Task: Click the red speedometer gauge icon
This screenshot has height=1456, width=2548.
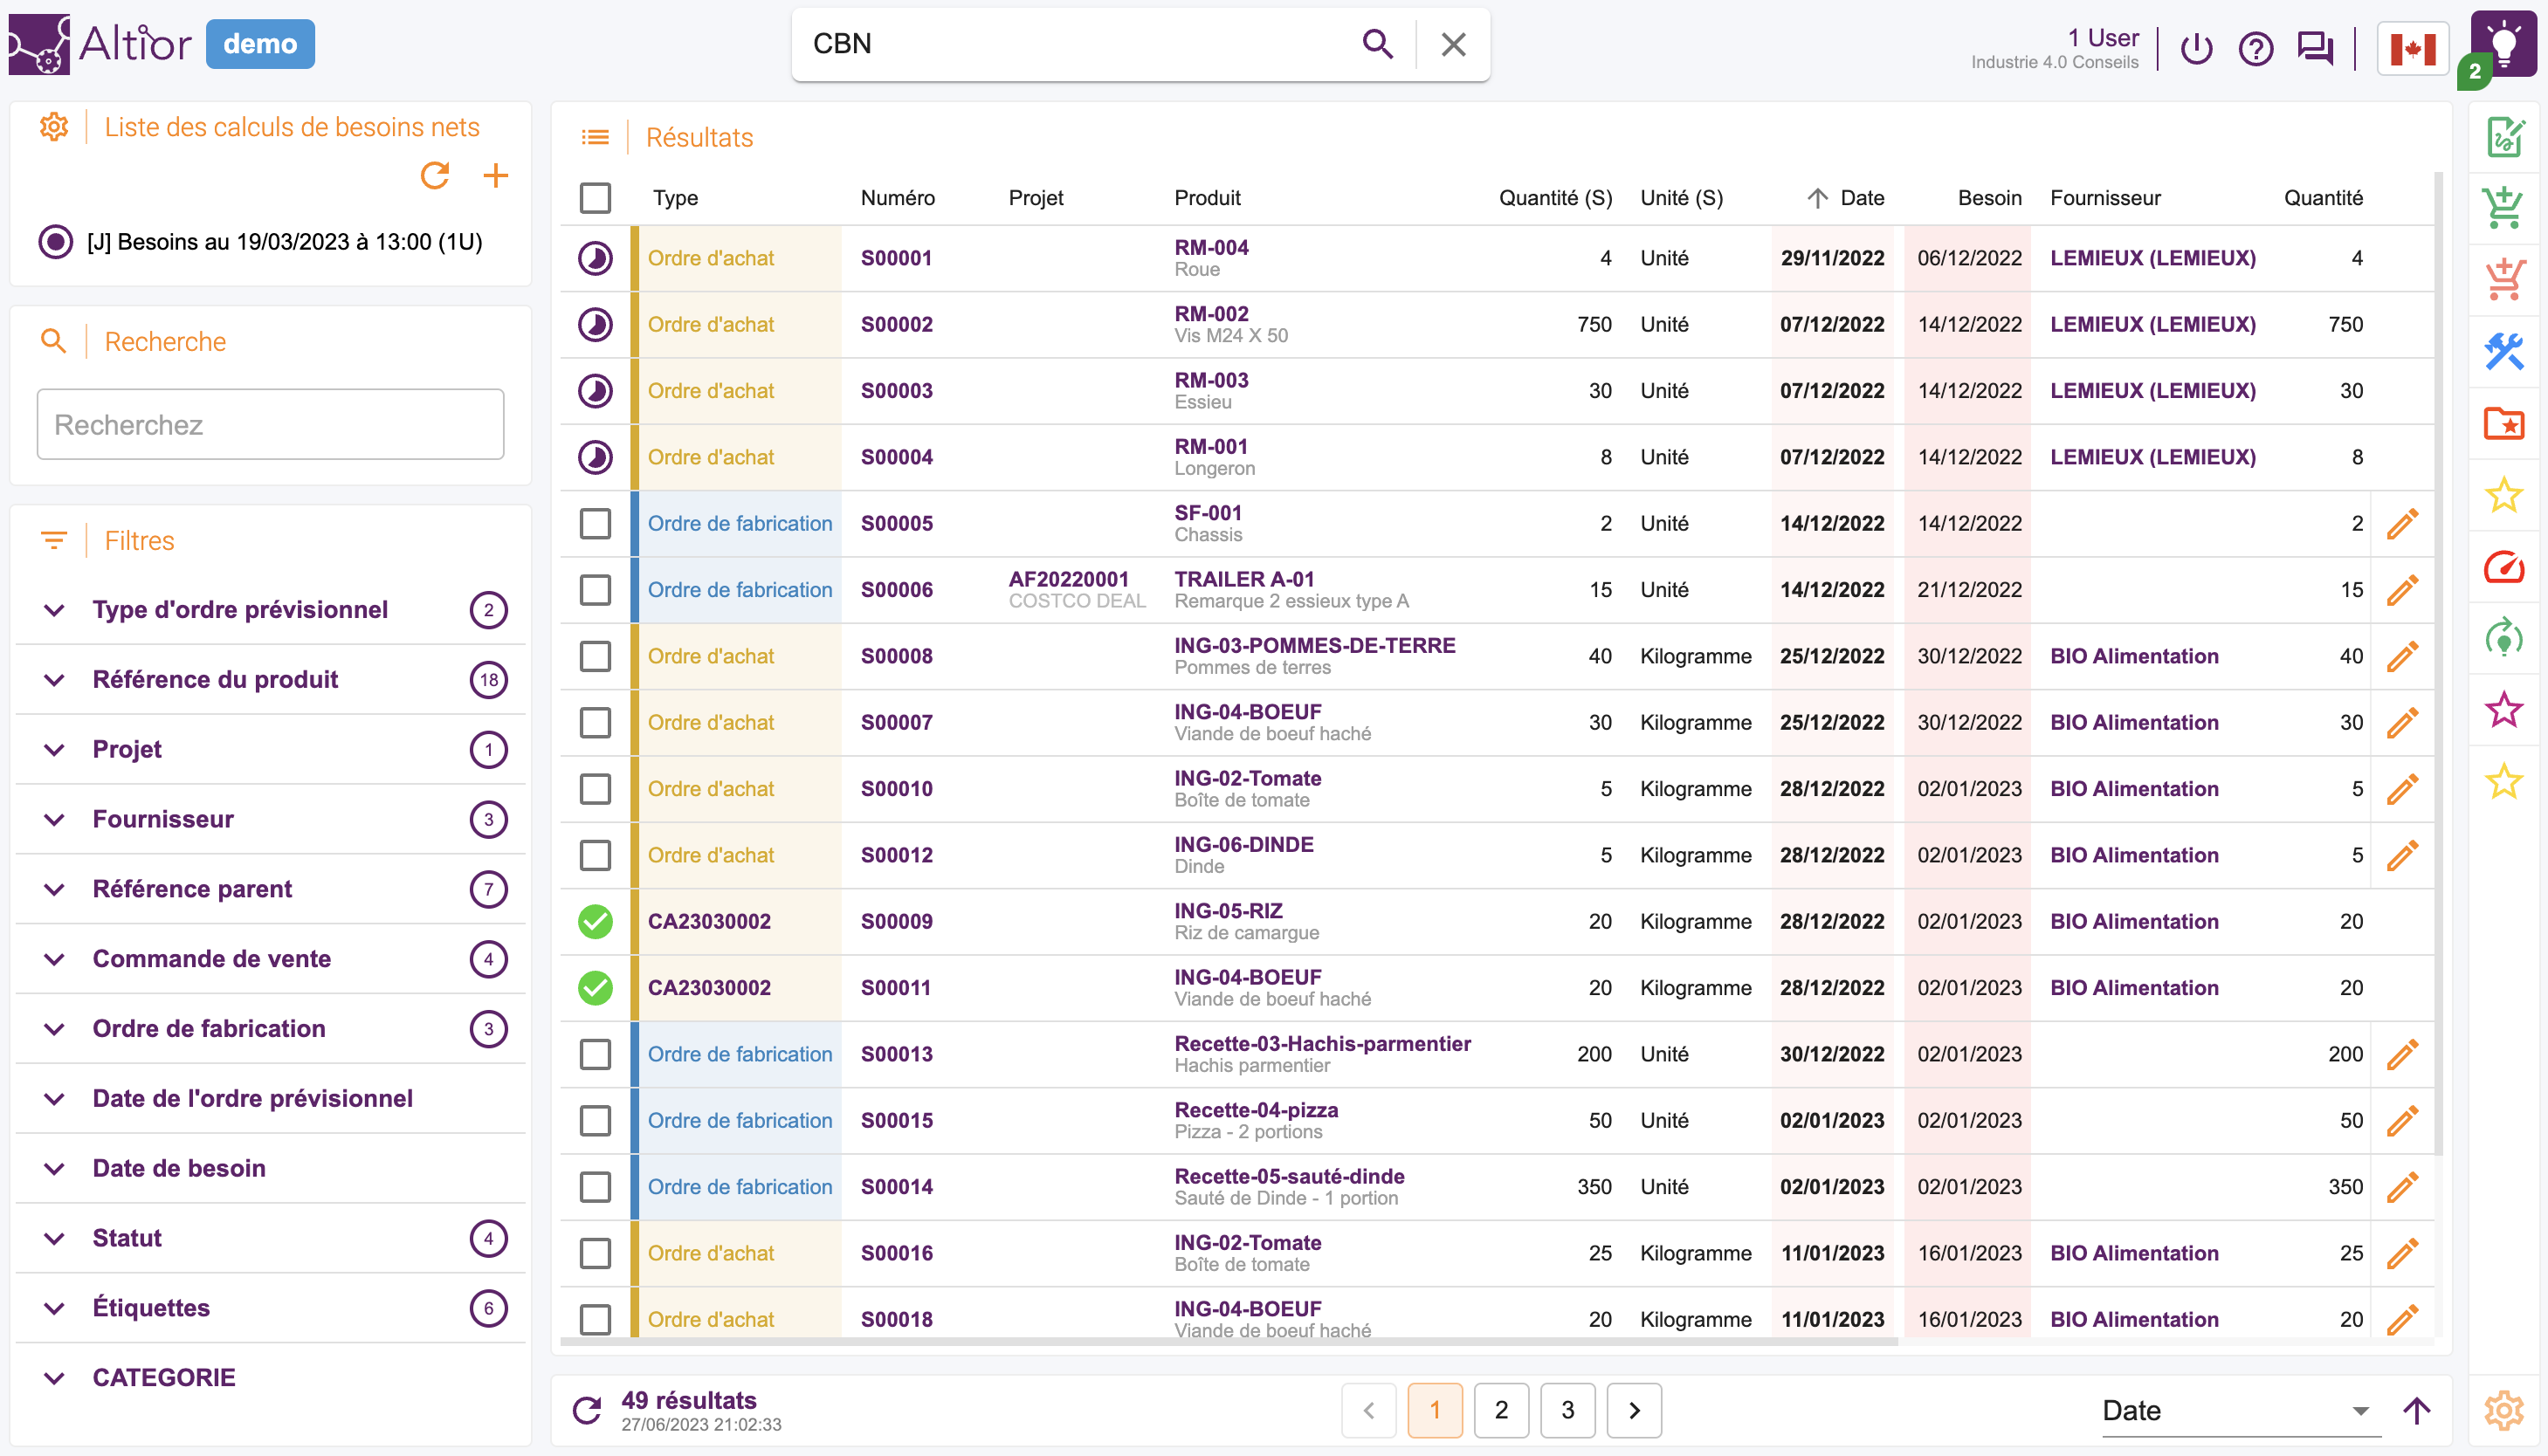Action: [2503, 567]
